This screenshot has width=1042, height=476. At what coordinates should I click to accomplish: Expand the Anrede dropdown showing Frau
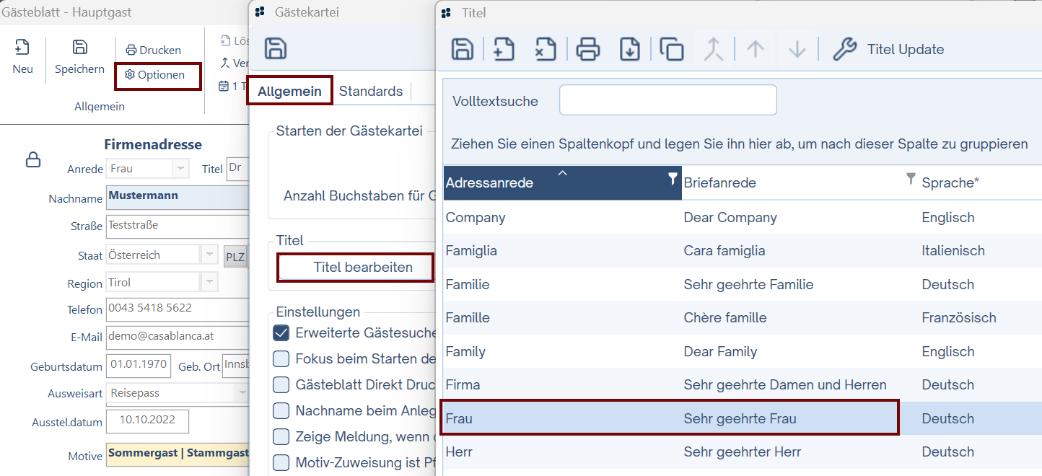[x=180, y=169]
